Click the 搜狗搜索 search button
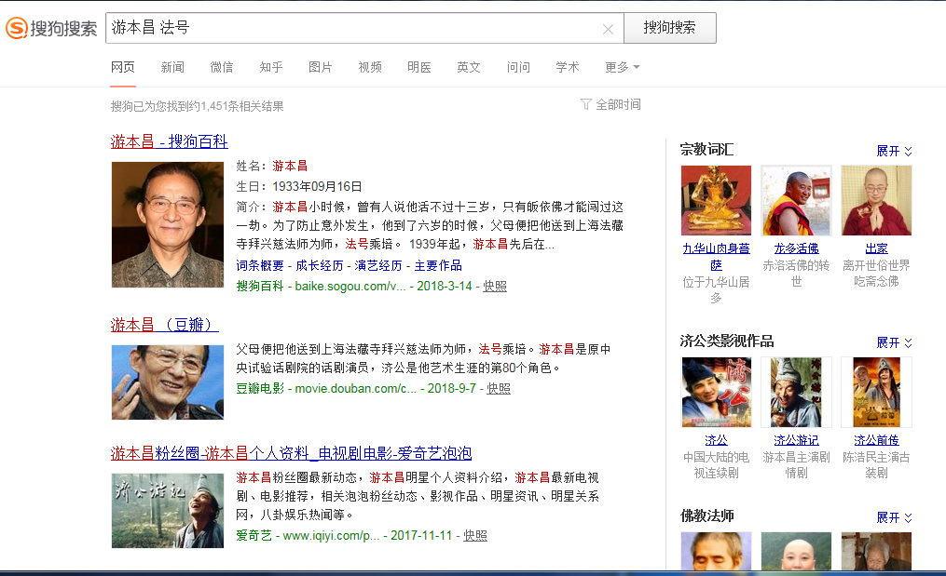Viewport: 946px width, 576px height. [x=670, y=28]
